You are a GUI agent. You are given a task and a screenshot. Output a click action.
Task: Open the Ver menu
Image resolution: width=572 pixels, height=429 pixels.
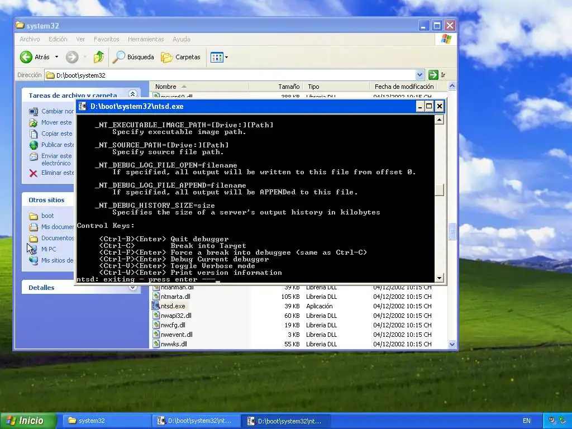(x=80, y=39)
